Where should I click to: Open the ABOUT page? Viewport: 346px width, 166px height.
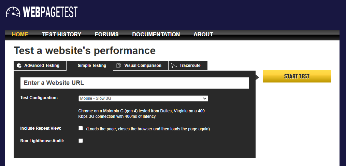tap(203, 34)
